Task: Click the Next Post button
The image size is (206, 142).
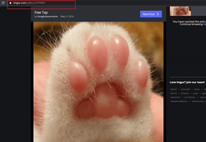Action: tap(151, 14)
